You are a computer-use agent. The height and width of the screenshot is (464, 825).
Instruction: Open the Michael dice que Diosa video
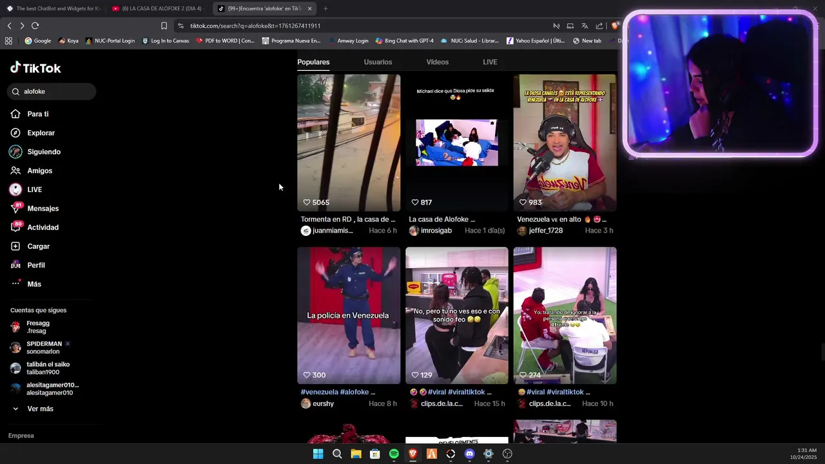pyautogui.click(x=457, y=142)
